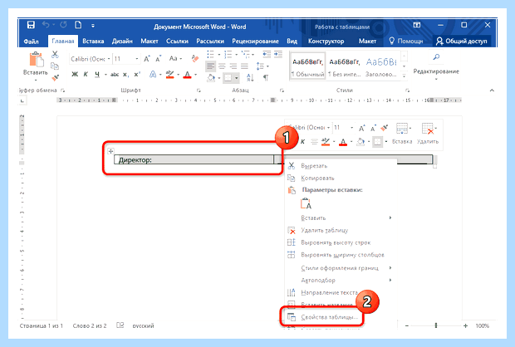This screenshot has height=347, width=515.
Task: Collapse the ribbon with the chevron
Action: 492,90
